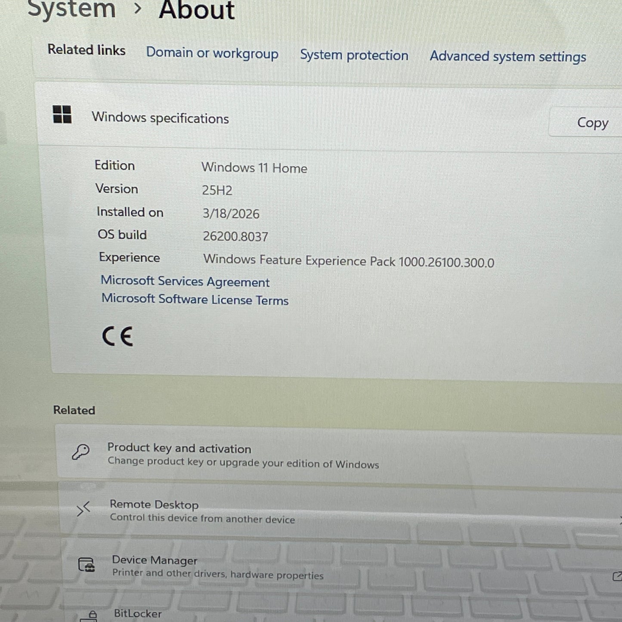Open the Microsoft Software License Terms link
The image size is (622, 622).
pyautogui.click(x=195, y=300)
